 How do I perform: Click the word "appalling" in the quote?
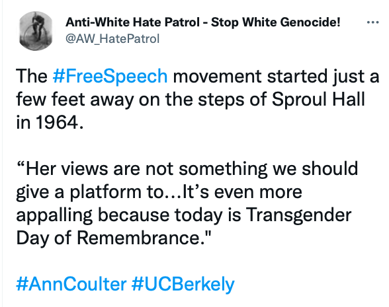pos(54,215)
